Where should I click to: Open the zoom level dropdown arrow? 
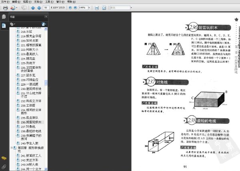(x=89, y=8)
